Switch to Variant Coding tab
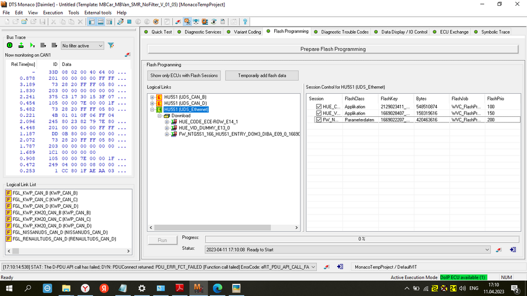This screenshot has width=527, height=296. 244,32
